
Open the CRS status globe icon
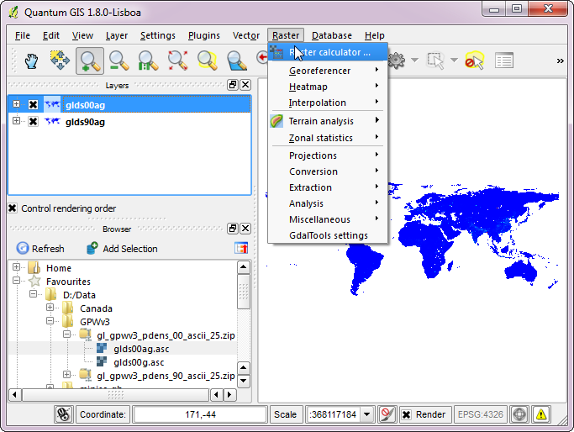point(519,414)
